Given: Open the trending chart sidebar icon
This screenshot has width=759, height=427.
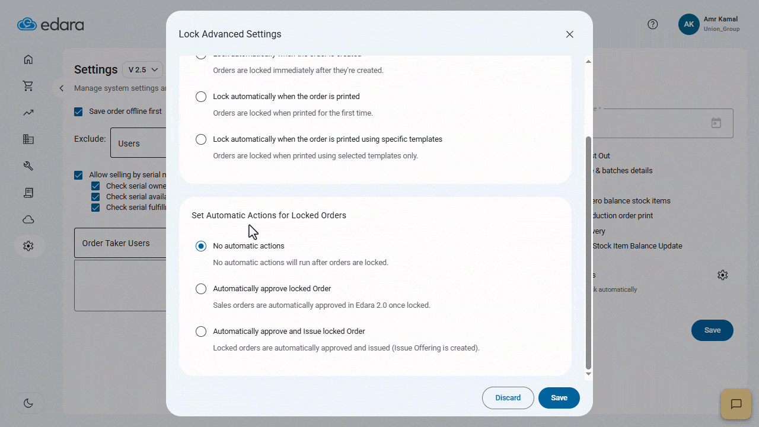Looking at the screenshot, I should (28, 113).
